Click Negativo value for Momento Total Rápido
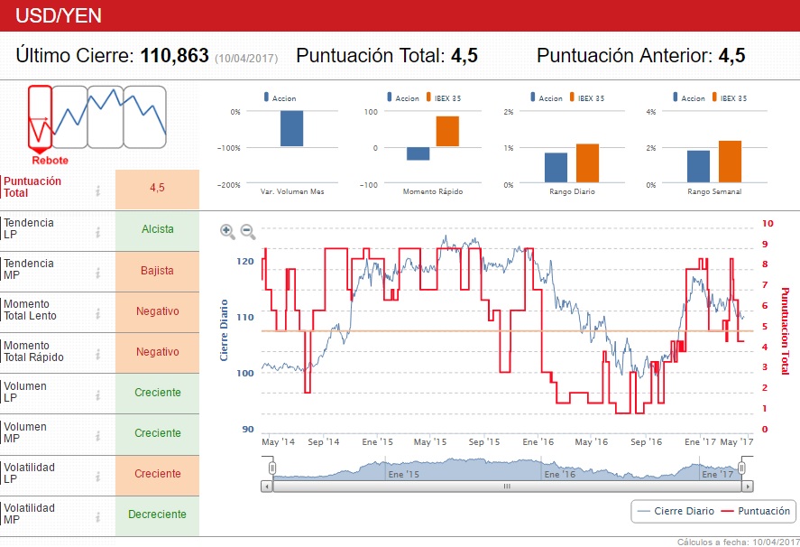The height and width of the screenshot is (547, 800). point(157,353)
